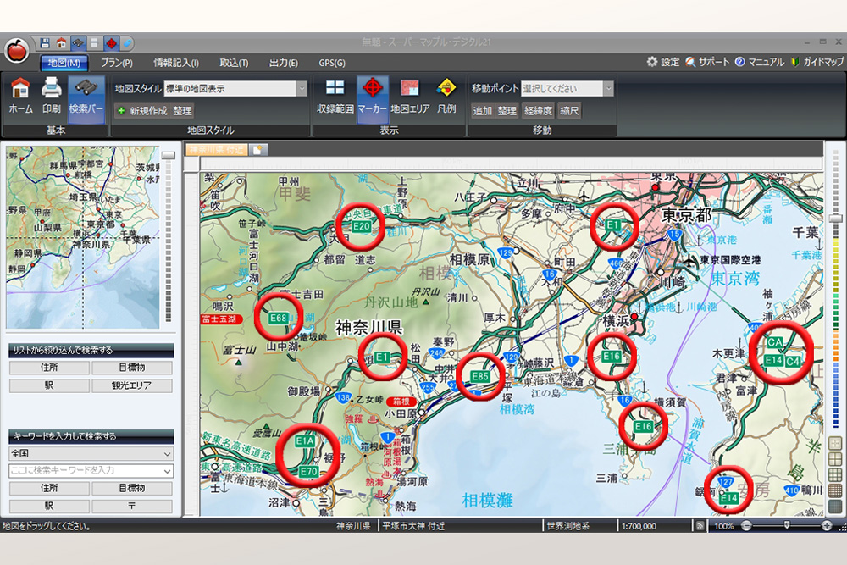Click the 1:700,000 scale in status bar

click(639, 525)
